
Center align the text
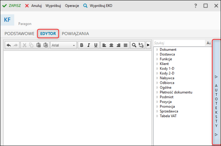(x=111, y=45)
